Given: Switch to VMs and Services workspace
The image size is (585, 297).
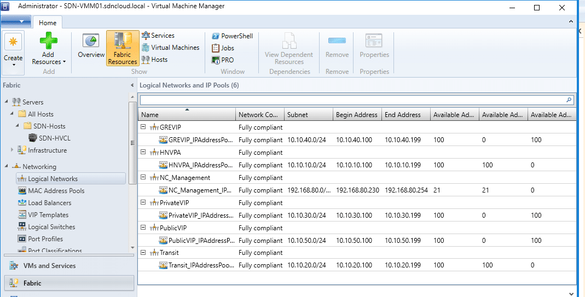Looking at the screenshot, I should (68, 266).
